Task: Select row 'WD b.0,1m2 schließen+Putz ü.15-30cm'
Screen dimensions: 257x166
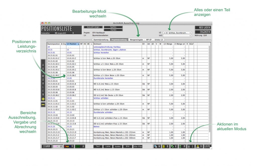Action: click(x=127, y=118)
